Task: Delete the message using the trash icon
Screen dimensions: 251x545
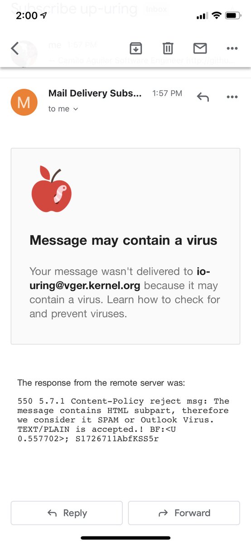Action: pos(168,48)
